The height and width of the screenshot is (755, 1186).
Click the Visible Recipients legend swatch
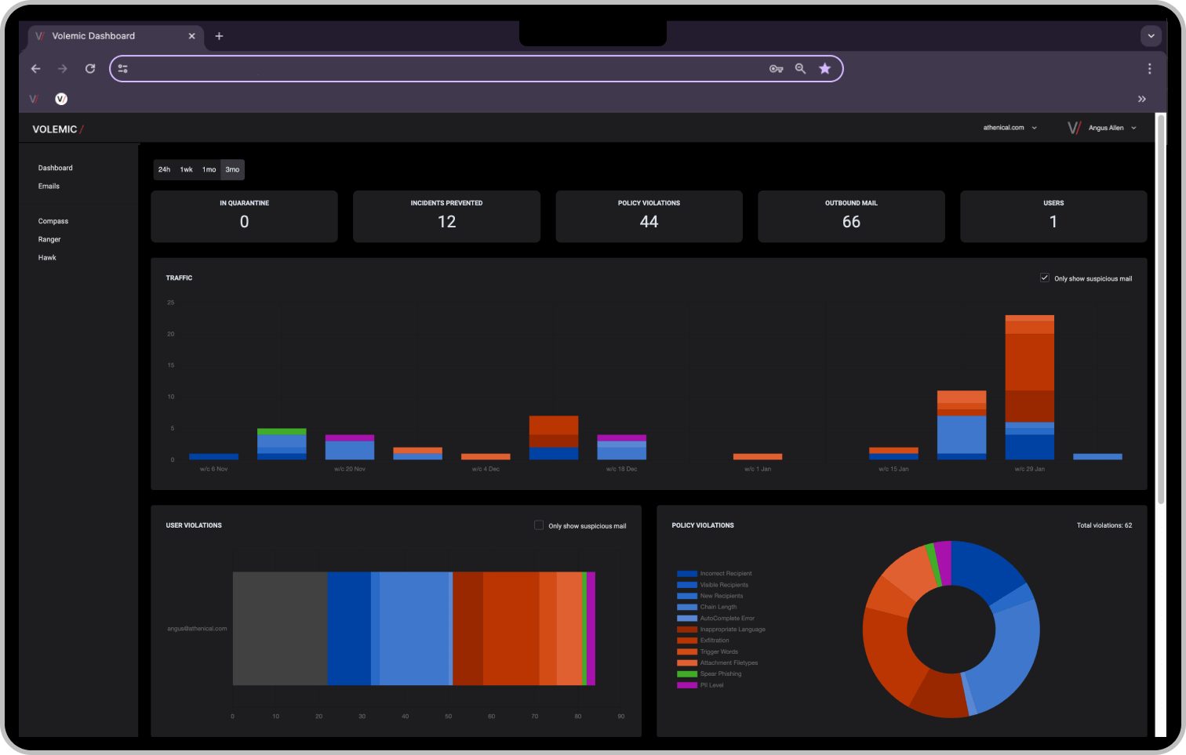tap(687, 585)
